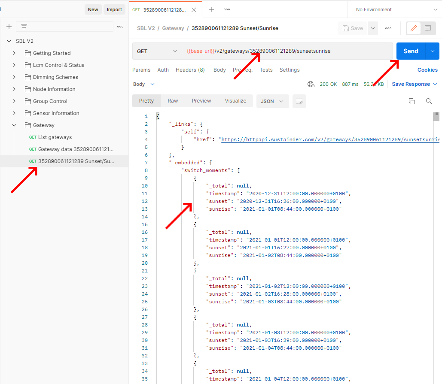
Task: Close the open request tab
Action: point(194,9)
